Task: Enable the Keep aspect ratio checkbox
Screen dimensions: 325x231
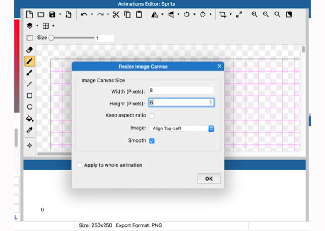Action: (x=152, y=115)
